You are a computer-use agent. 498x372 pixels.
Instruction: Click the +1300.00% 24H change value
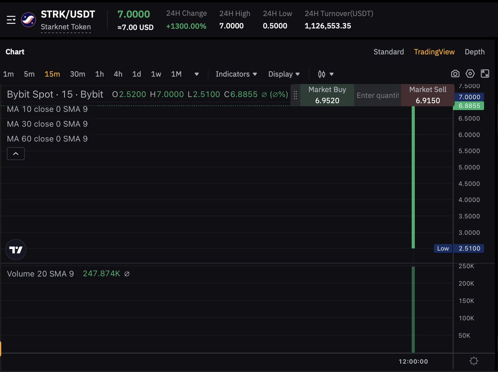coord(186,26)
